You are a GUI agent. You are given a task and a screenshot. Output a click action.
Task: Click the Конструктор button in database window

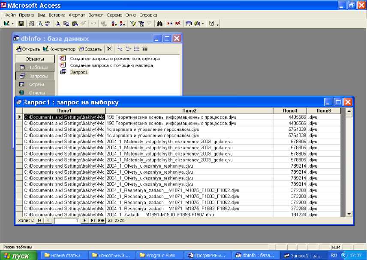pos(59,49)
